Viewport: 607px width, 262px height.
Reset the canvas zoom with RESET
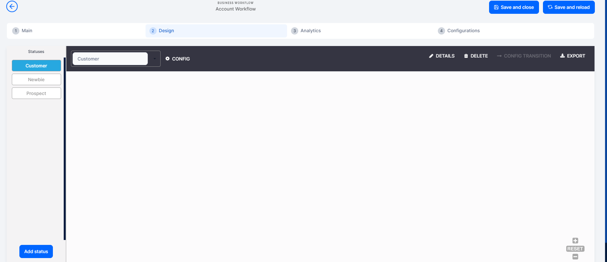[x=575, y=249]
